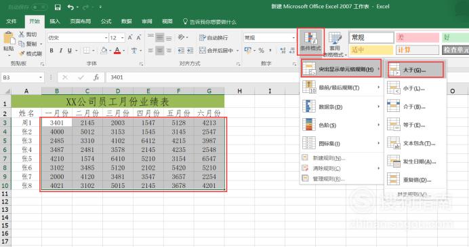Open the font size 12 dropdown
Screen dimensions: 469x247
tap(123, 38)
